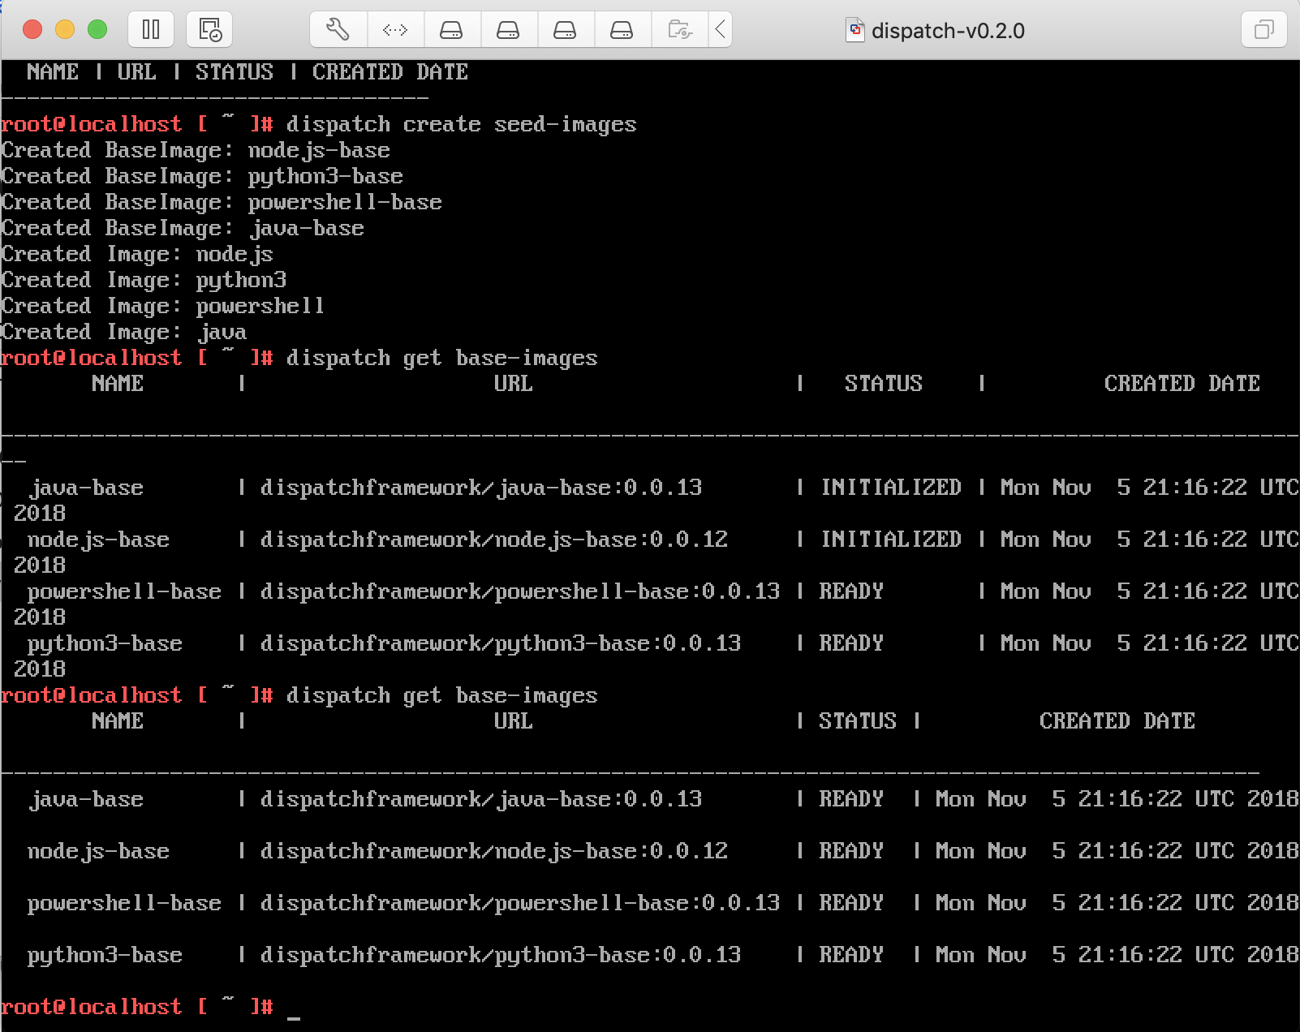Click the 'Created Image: python3' line
Viewport: 1300px width, 1032px height.
click(x=144, y=280)
